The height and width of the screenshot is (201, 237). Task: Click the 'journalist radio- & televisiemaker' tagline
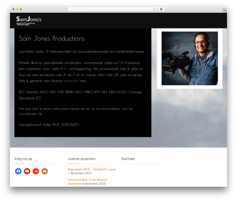click(x=82, y=52)
